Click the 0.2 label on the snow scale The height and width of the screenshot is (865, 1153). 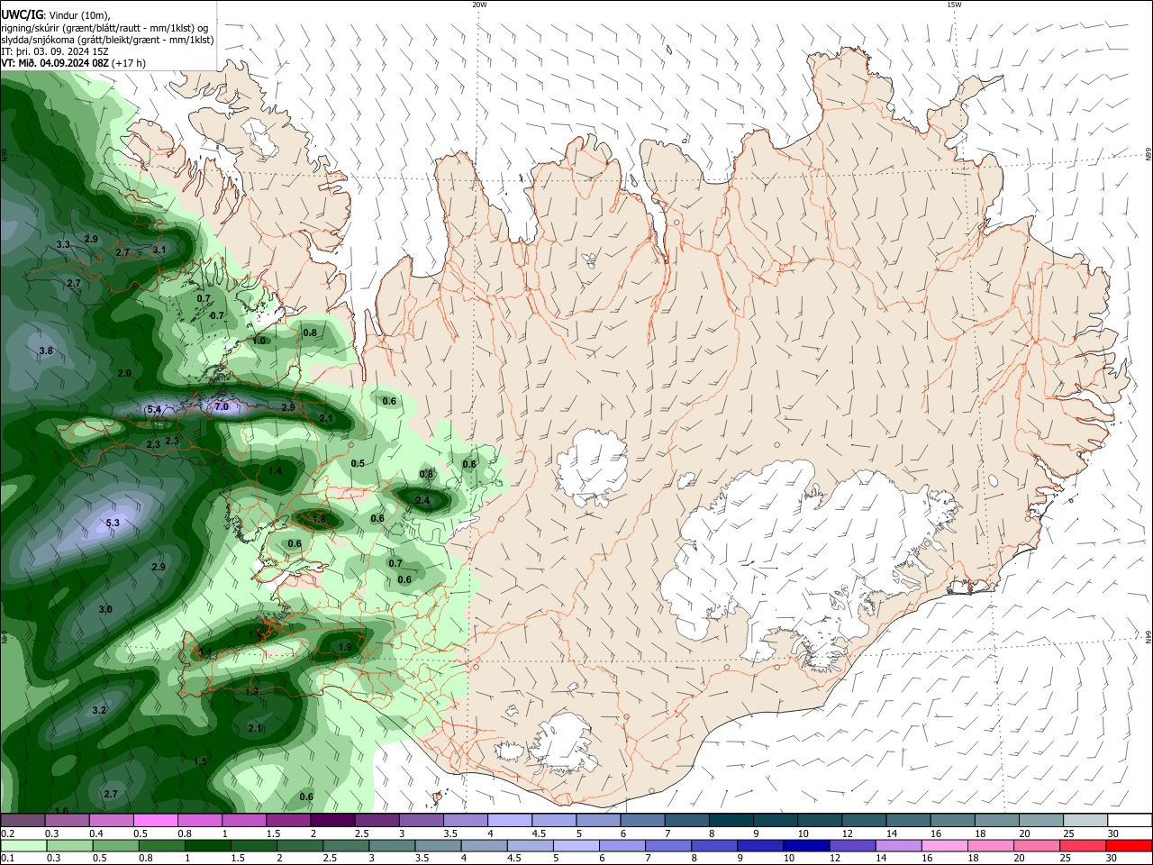coord(7,833)
